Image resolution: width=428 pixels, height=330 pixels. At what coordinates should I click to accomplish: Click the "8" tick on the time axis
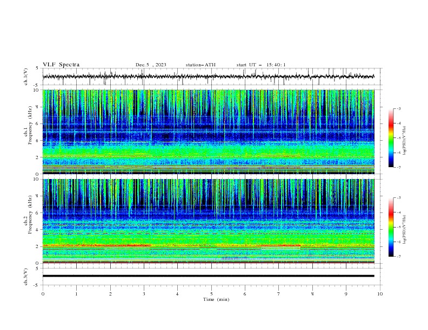(312, 294)
